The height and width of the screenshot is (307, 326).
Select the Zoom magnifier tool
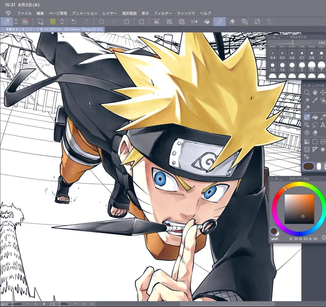(307, 93)
